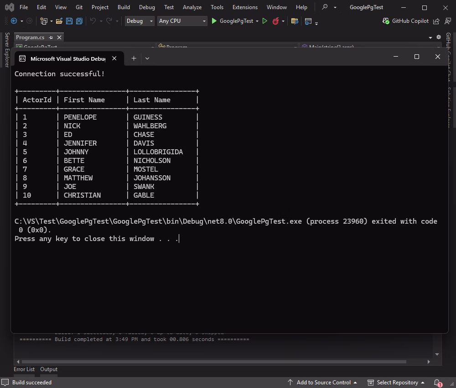456x388 pixels.
Task: Pin the Program.cs tab
Action: pos(51,37)
